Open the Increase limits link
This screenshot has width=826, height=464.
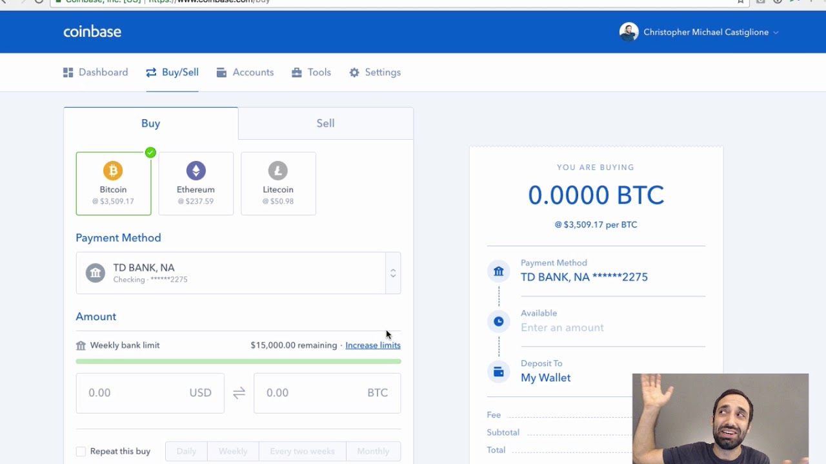pyautogui.click(x=373, y=345)
